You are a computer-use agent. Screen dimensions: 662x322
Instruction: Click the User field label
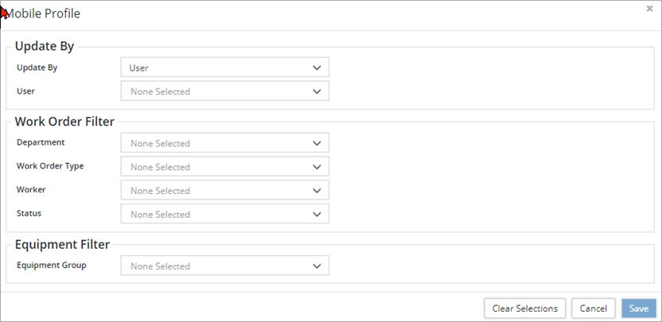tap(25, 91)
